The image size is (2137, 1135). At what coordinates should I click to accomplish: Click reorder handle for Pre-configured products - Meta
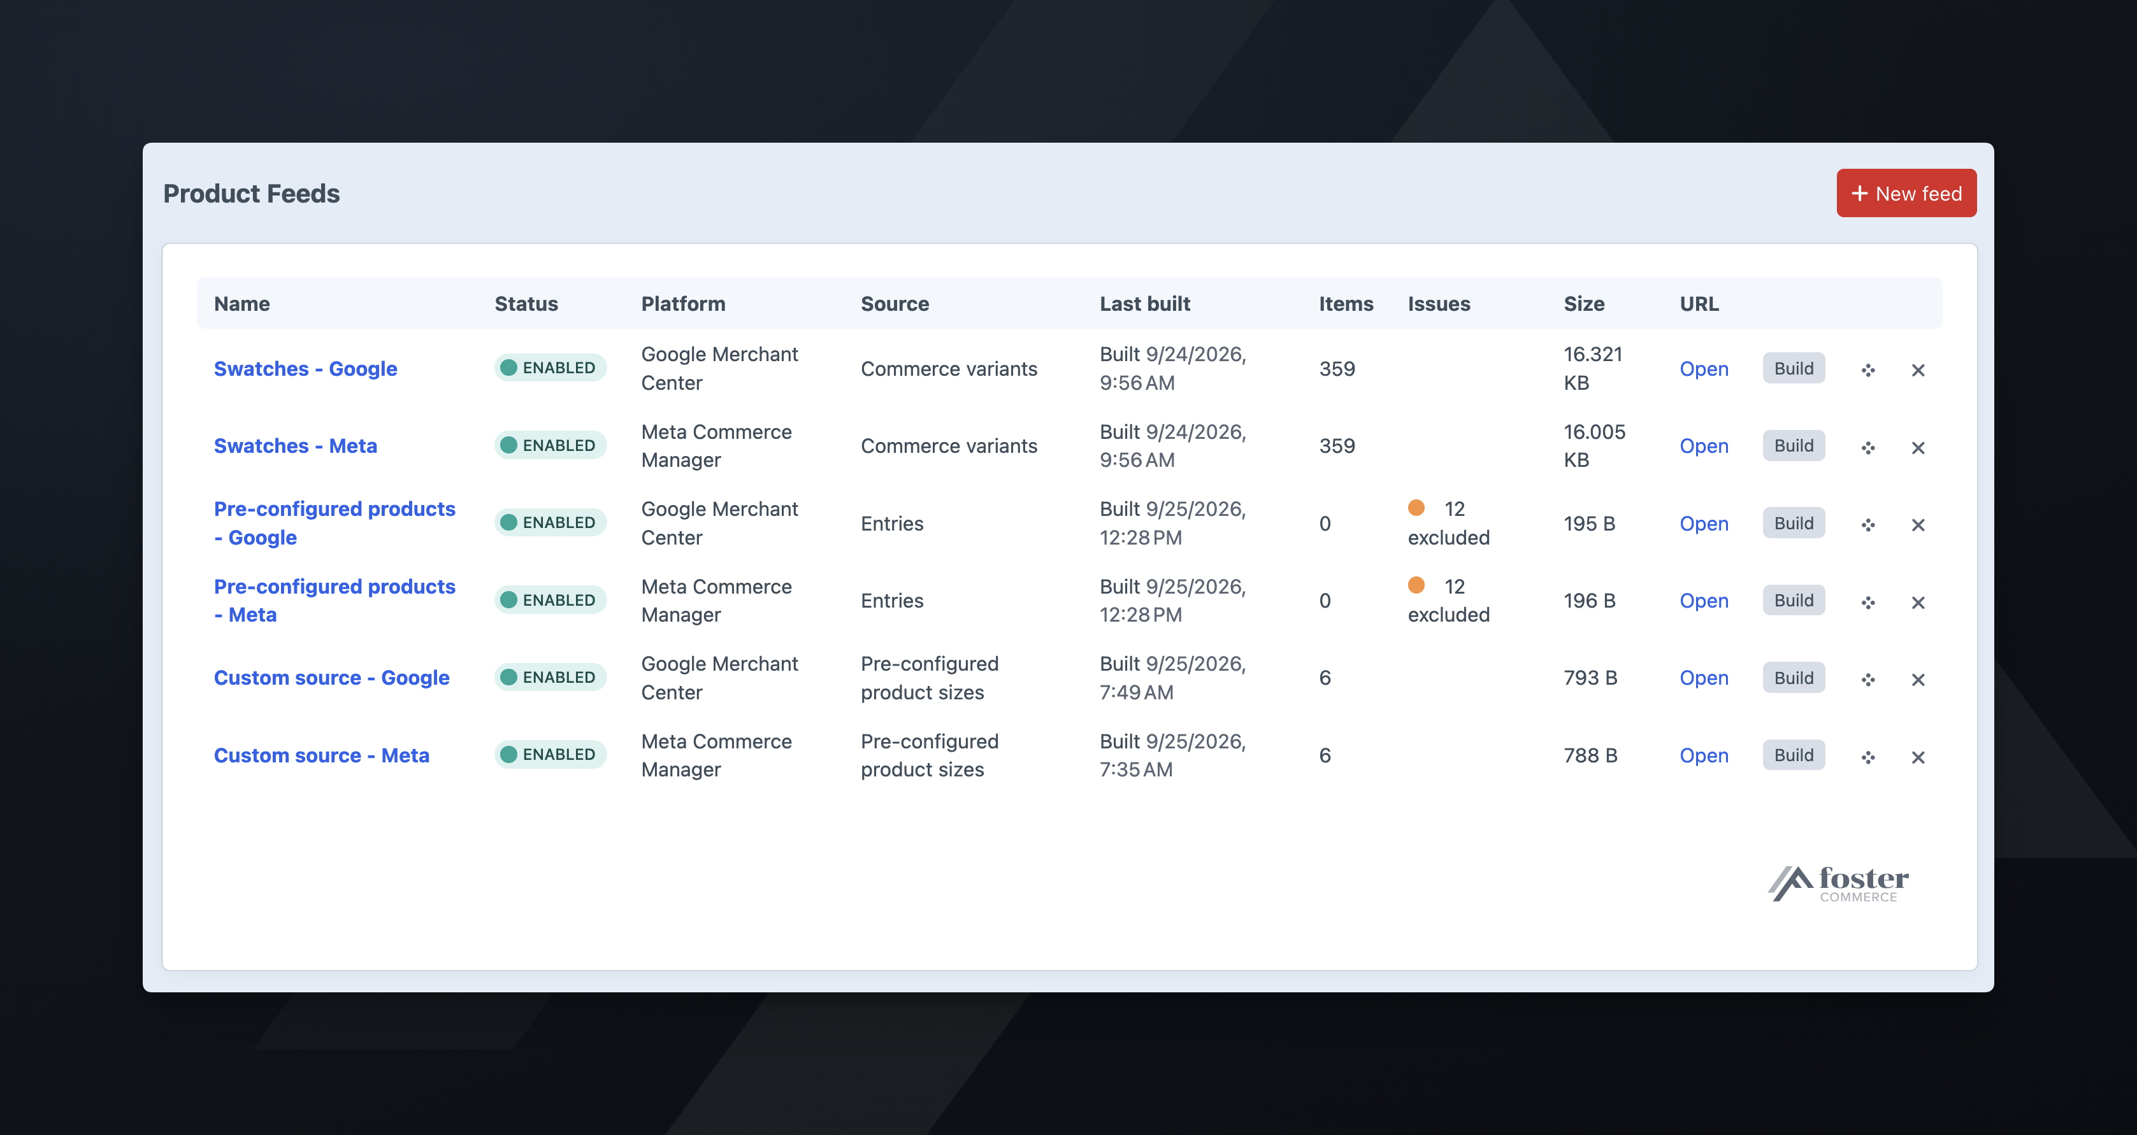[x=1867, y=602]
